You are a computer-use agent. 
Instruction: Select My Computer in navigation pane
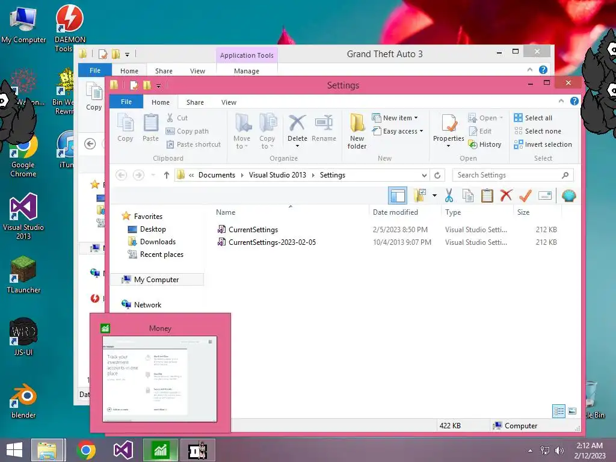point(156,279)
